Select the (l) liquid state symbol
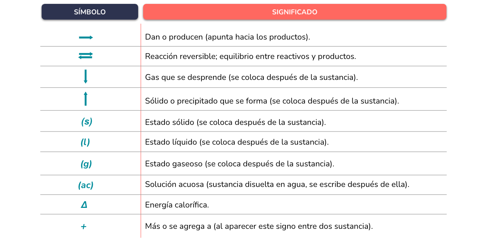The width and height of the screenshot is (487, 242). point(85,142)
